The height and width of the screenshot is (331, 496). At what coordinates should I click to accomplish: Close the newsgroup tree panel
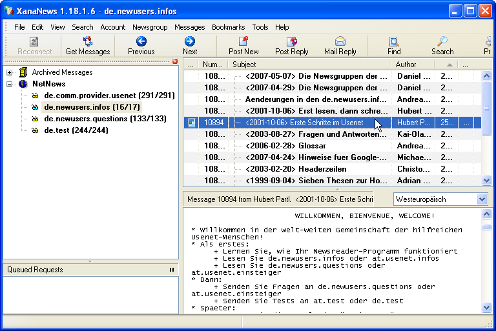[174, 61]
